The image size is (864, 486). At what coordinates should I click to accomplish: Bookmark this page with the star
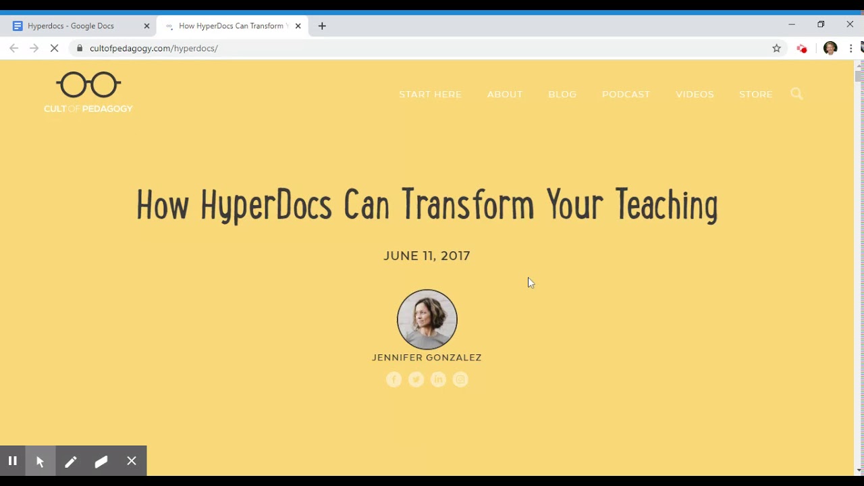[x=776, y=48]
